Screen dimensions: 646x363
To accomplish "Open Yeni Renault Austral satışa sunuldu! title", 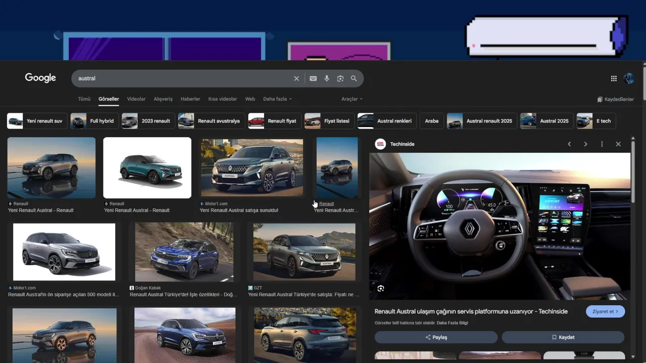I will coord(239,210).
